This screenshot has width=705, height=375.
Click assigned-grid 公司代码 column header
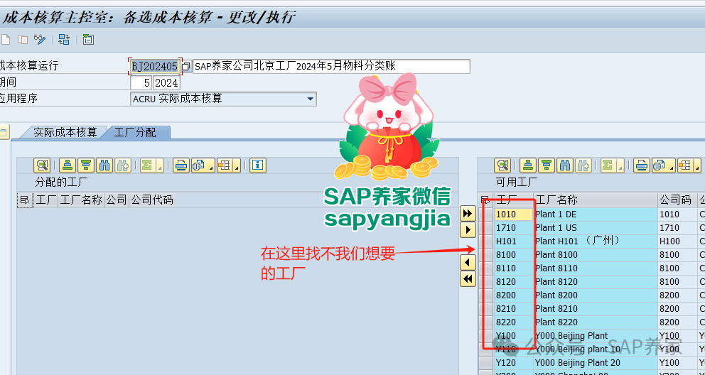151,200
